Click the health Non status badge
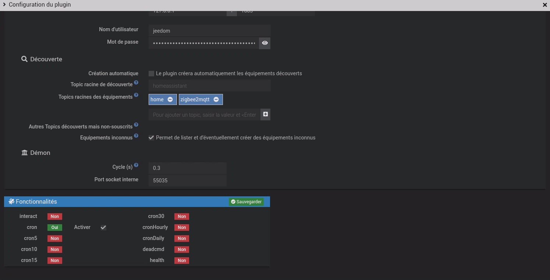 click(x=182, y=261)
